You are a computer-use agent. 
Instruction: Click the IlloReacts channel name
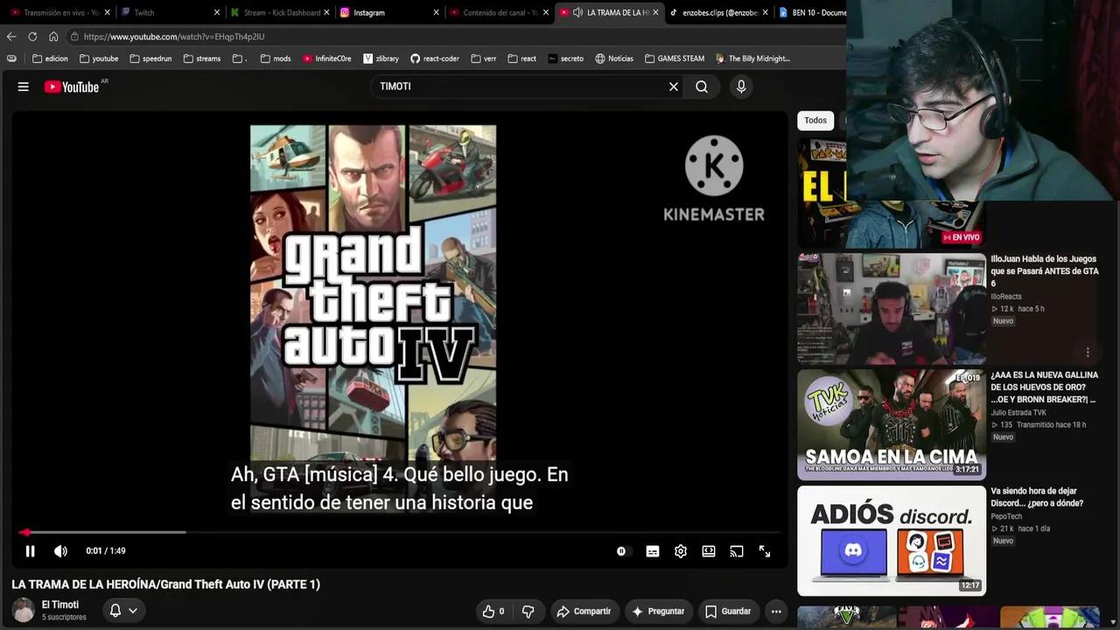point(1006,297)
